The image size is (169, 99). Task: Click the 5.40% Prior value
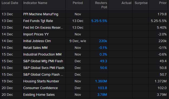(x=162, y=28)
